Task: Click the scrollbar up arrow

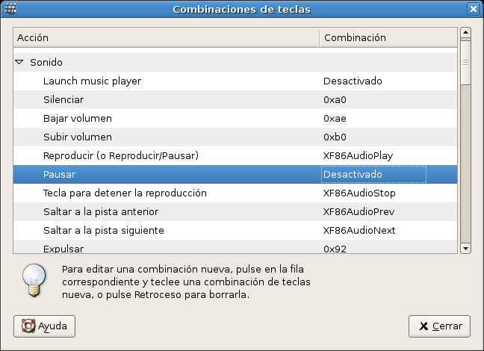Action: tap(465, 33)
